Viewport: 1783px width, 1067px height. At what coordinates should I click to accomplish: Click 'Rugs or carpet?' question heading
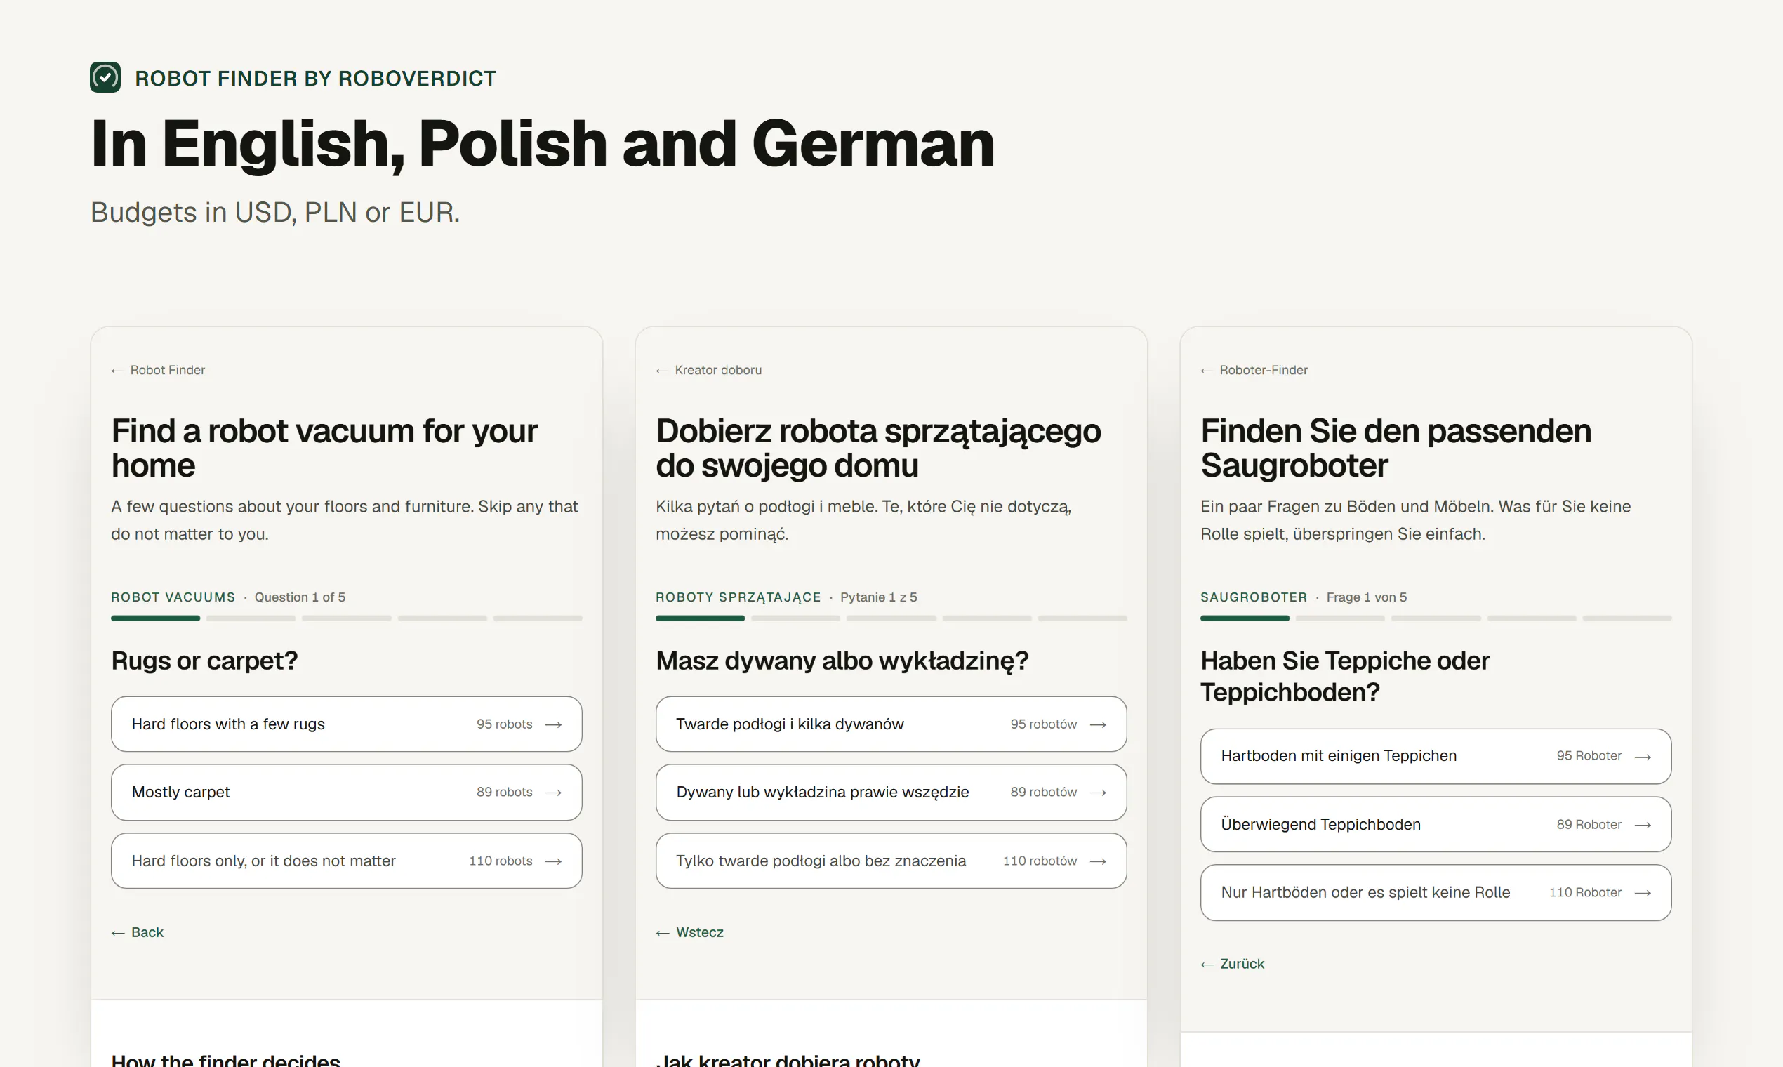[x=204, y=661]
